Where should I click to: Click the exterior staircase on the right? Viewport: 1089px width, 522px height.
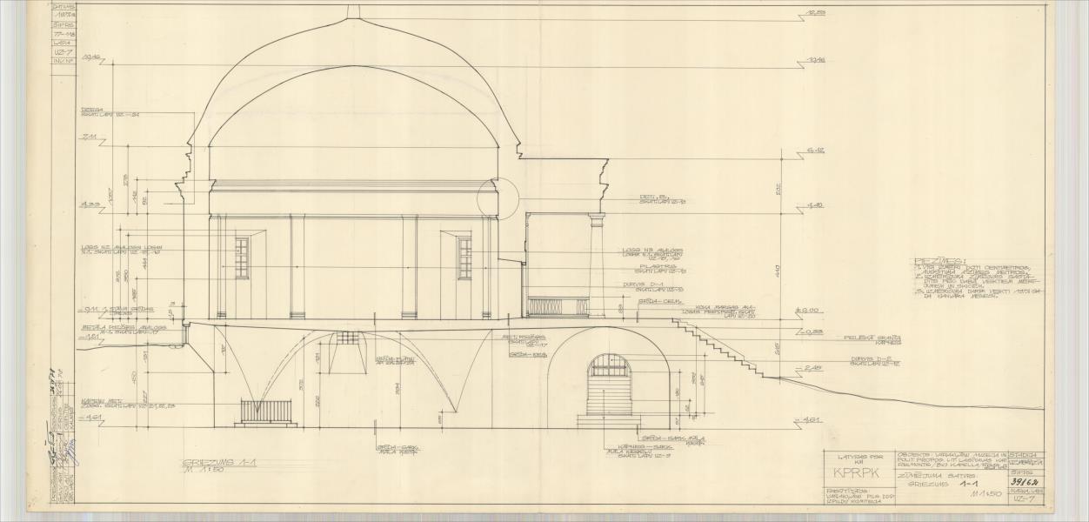[x=715, y=345]
